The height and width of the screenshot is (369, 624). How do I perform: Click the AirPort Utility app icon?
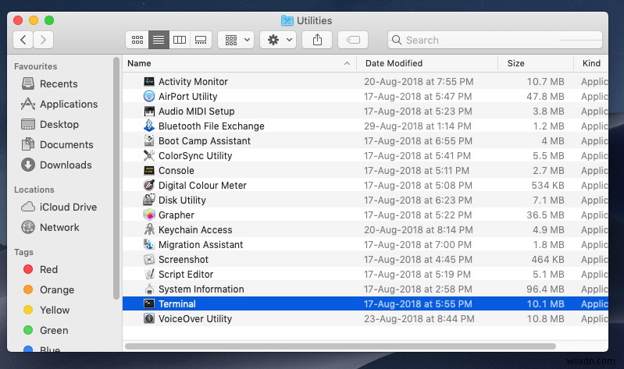pos(149,96)
